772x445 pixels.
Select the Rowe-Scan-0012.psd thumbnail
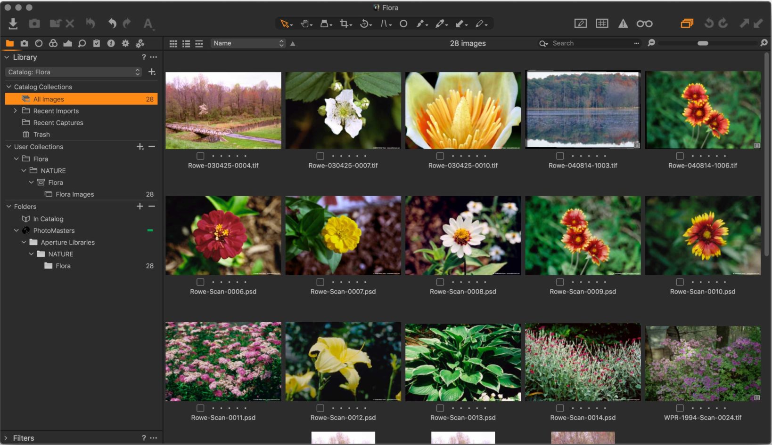[343, 362]
